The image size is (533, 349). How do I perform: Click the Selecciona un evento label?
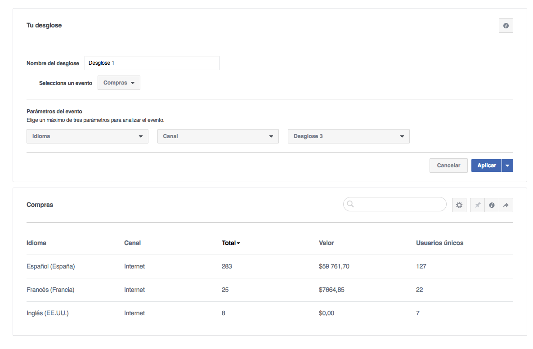coord(66,83)
